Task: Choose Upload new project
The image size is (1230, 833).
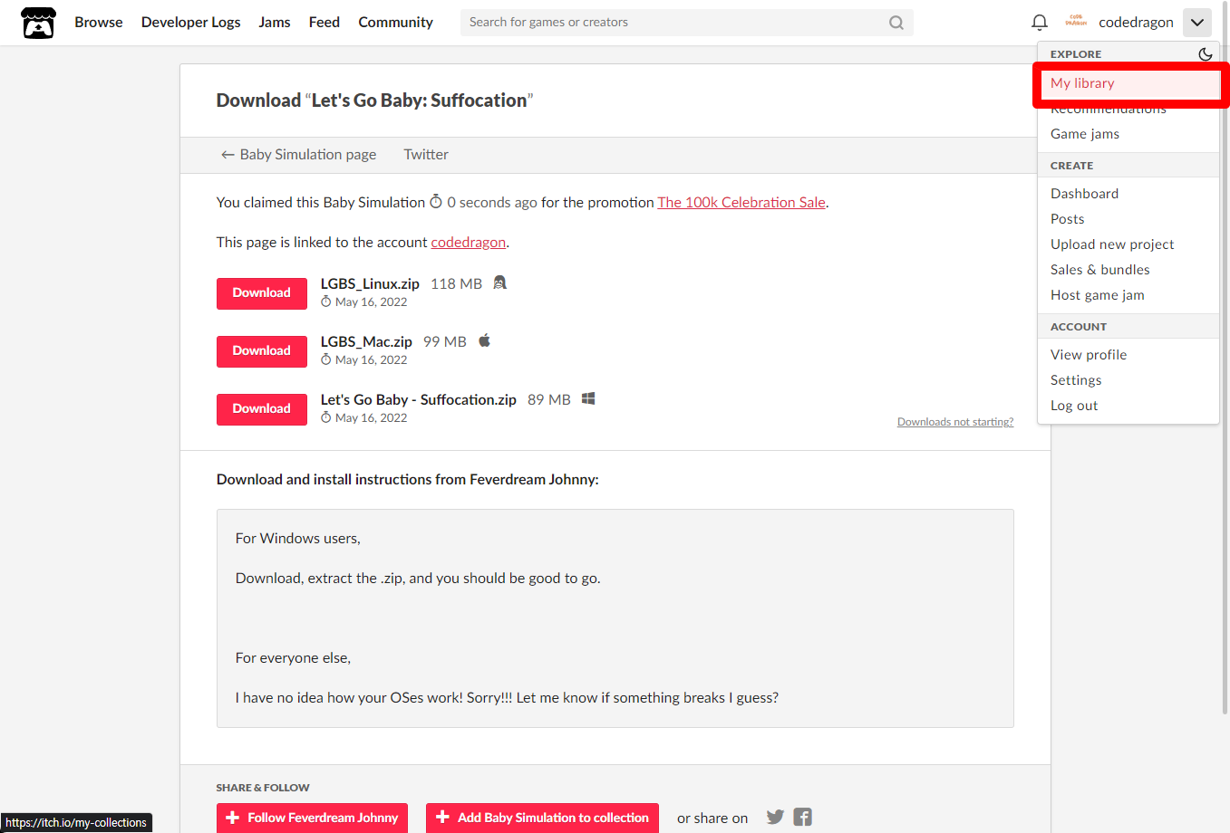Action: 1128,244
